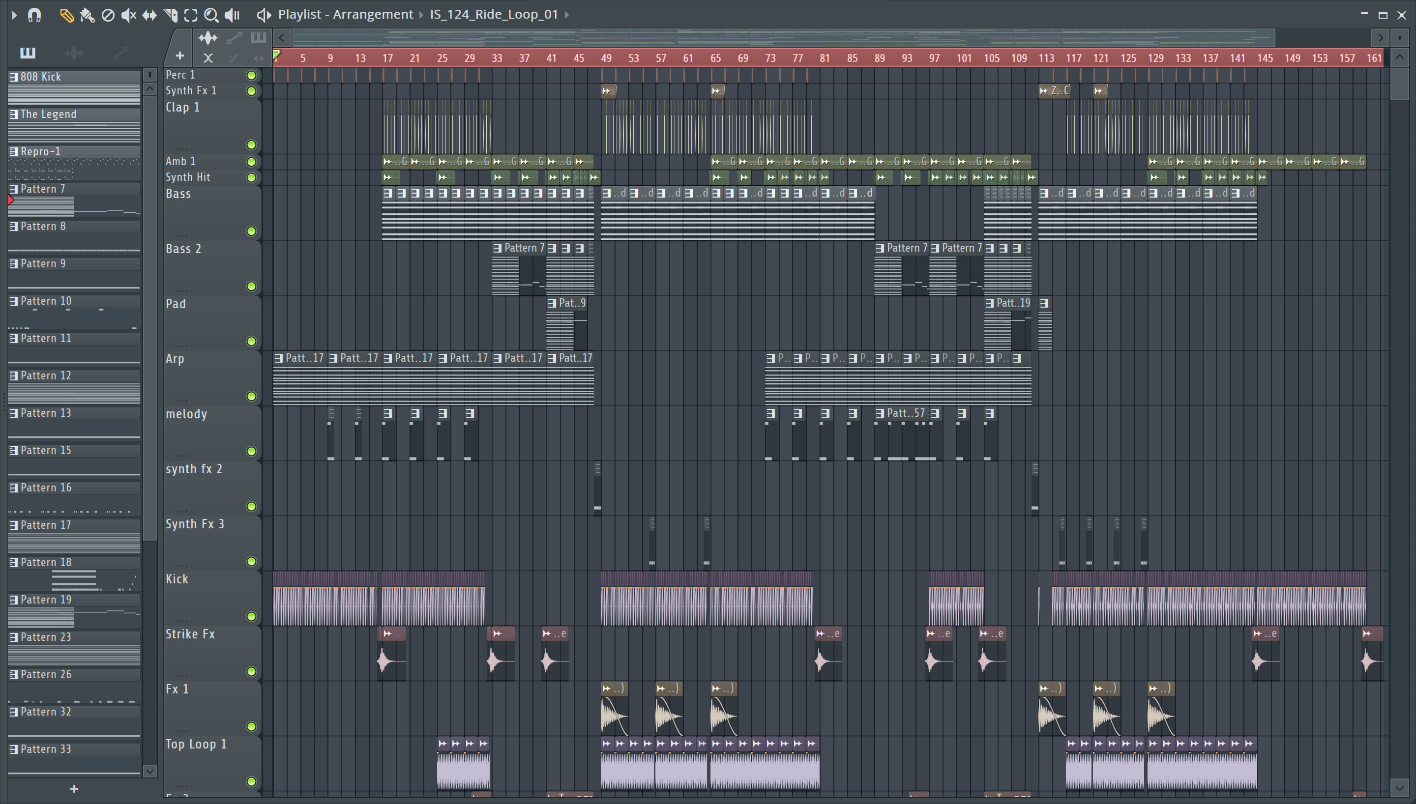Viewport: 1416px width, 804px height.
Task: Switch picker to Automation clips tab
Action: click(x=120, y=53)
